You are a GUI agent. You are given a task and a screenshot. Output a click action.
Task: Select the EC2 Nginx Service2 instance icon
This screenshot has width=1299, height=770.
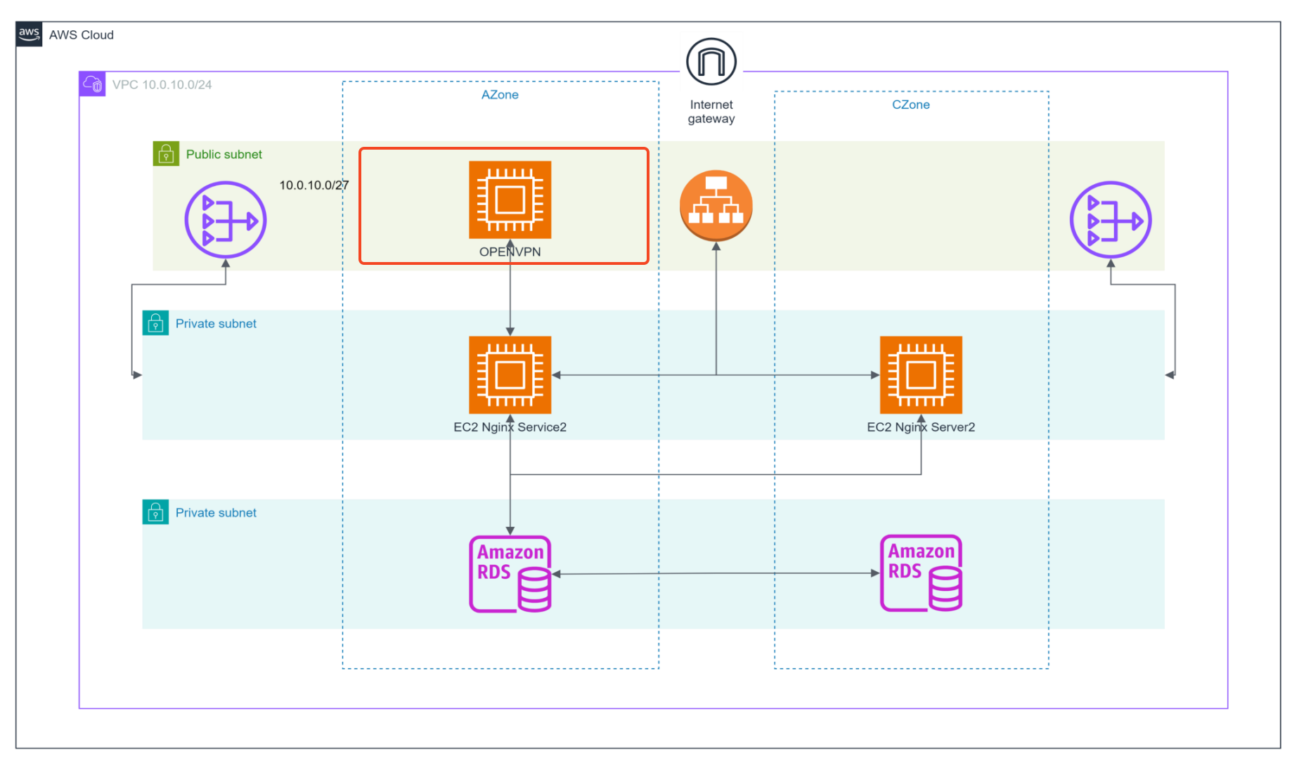tap(510, 375)
